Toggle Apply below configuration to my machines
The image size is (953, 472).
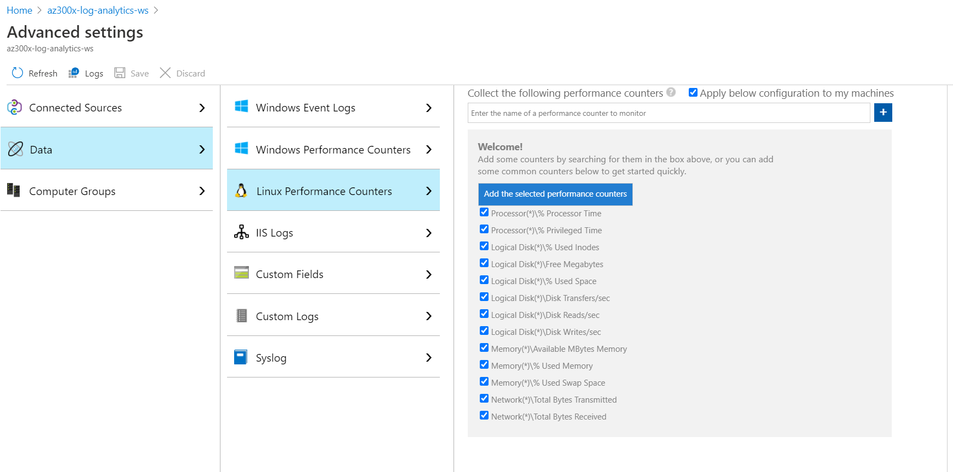(x=693, y=92)
